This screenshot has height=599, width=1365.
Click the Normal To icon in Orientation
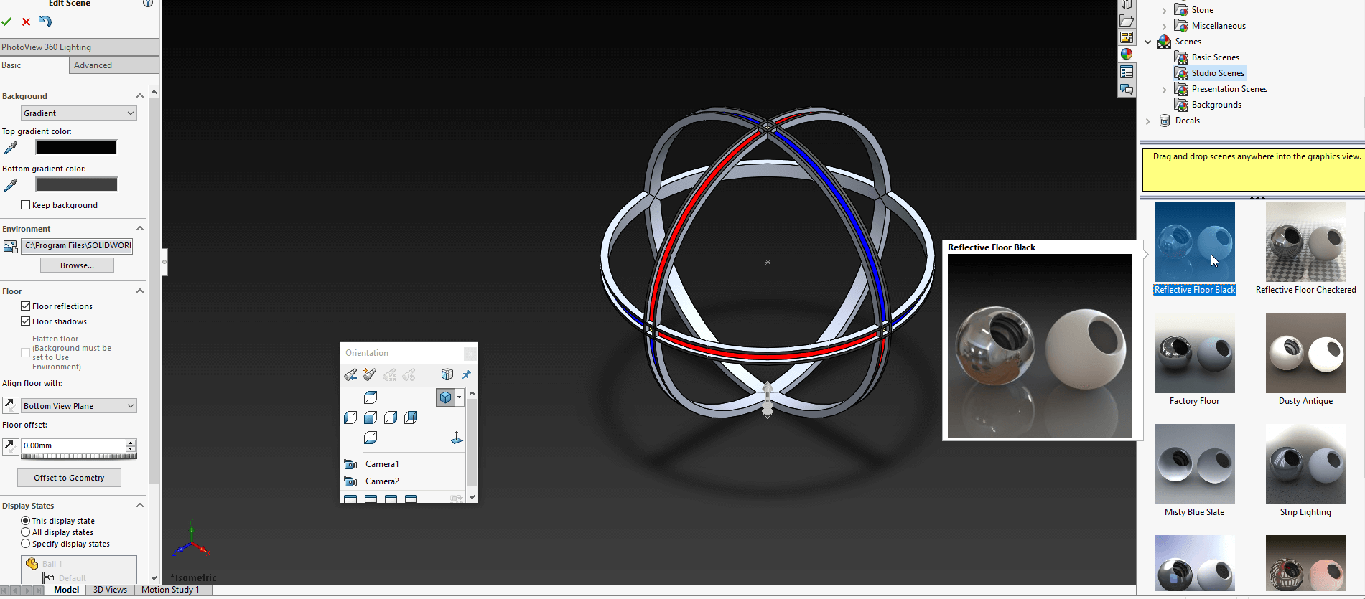457,438
